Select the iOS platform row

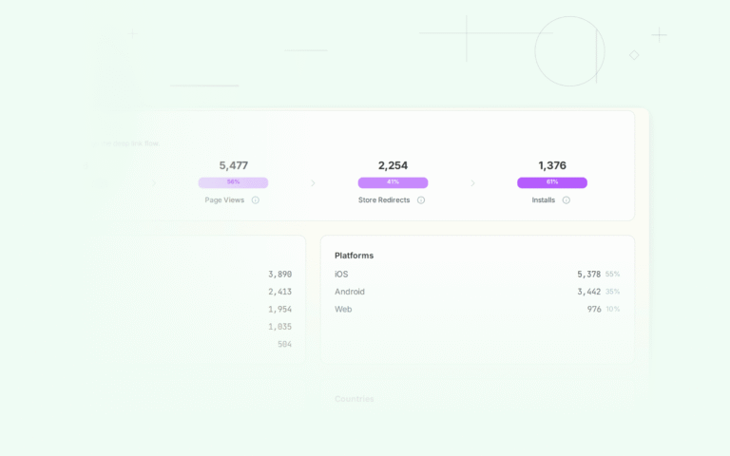point(477,274)
